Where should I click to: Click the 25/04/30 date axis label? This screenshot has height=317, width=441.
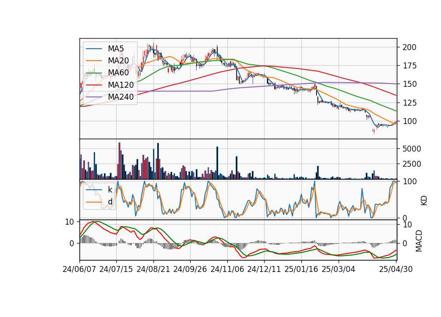[396, 269]
